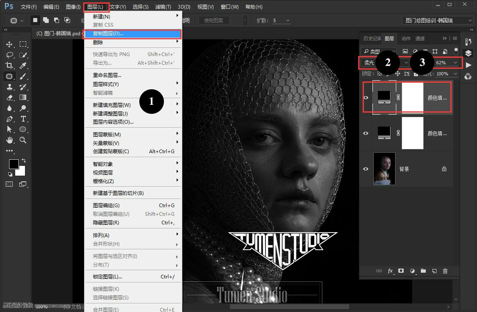477x312 pixels.
Task: Open the 扩散 value dropdown
Action: tap(288, 20)
